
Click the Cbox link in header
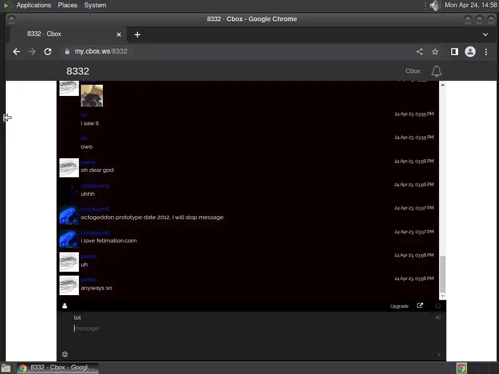coord(413,71)
